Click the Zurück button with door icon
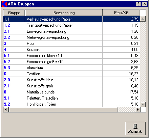149x138 pixels. [135, 129]
